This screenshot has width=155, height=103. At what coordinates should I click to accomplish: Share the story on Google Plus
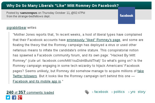[20, 97]
